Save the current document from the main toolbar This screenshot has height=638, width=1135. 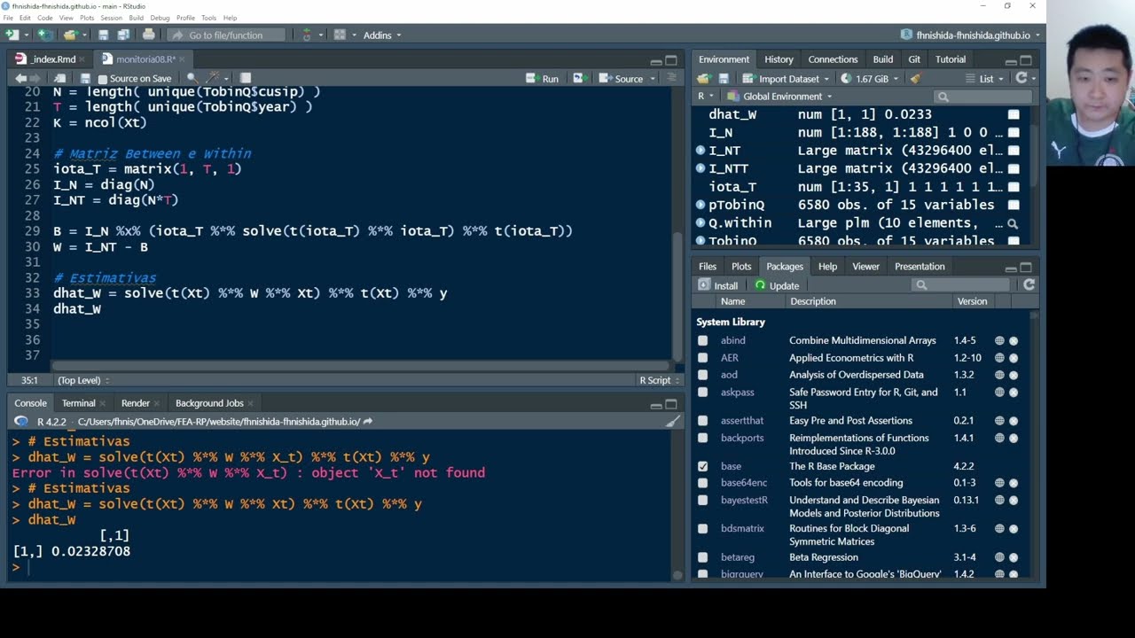[x=104, y=35]
